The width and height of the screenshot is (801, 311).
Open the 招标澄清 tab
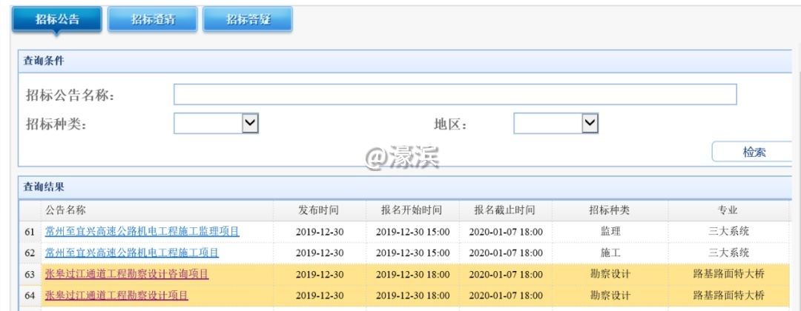[152, 20]
